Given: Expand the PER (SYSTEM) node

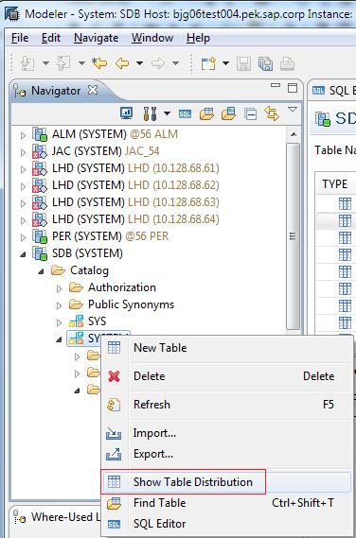Looking at the screenshot, I should [23, 236].
